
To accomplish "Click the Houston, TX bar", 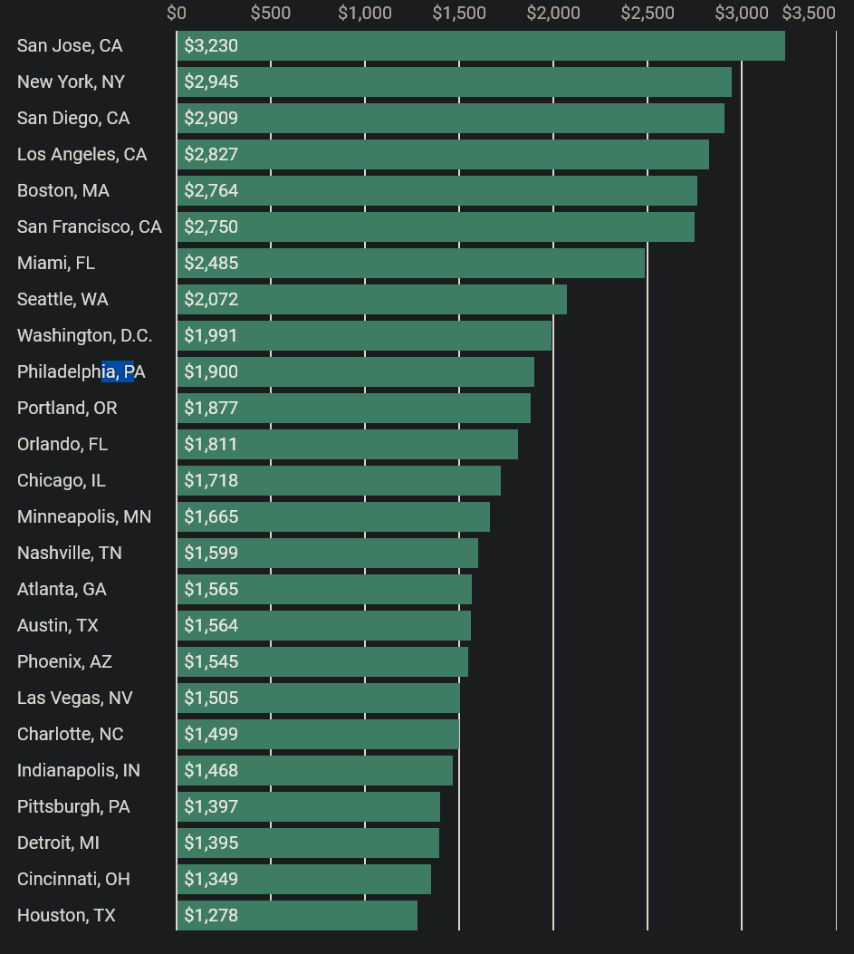I will 297,915.
